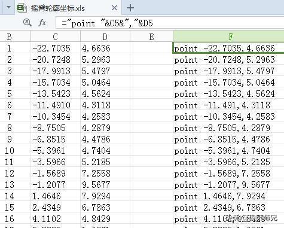The image size is (284, 228).
Task: Select cell with value -22.7035
Action: pos(56,48)
